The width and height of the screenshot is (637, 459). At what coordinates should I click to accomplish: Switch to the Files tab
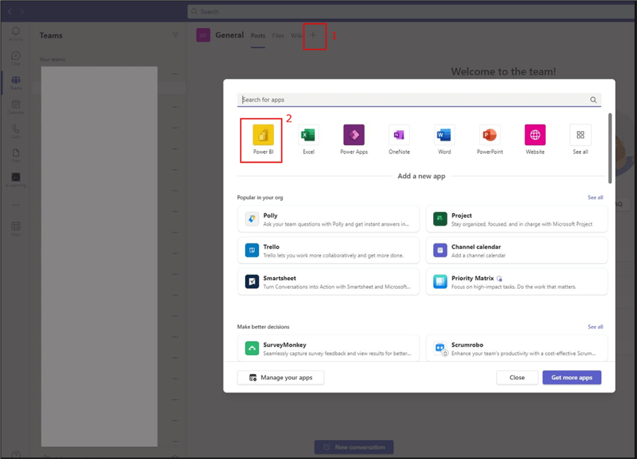click(x=278, y=35)
